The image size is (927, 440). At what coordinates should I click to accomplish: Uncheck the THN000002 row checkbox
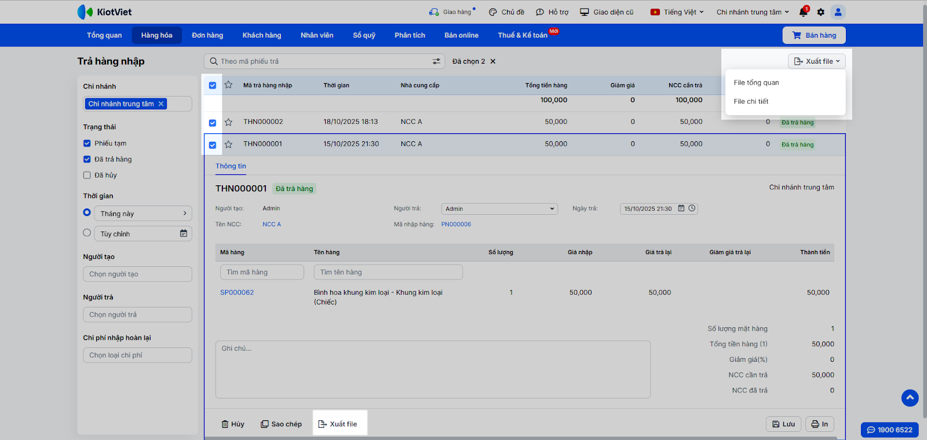(x=213, y=123)
